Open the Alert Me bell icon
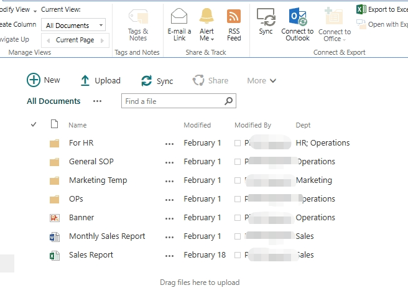 point(206,16)
